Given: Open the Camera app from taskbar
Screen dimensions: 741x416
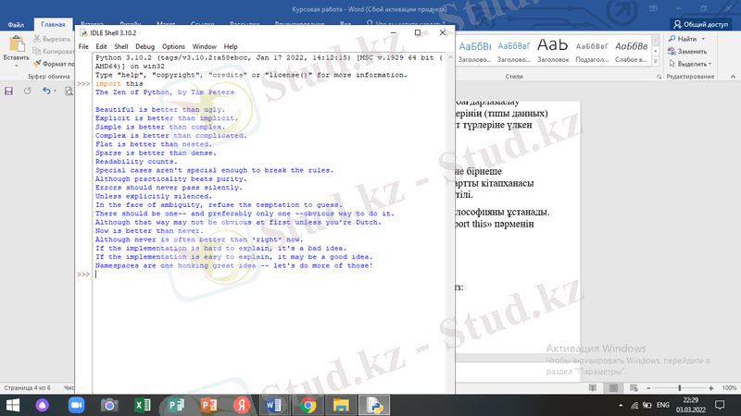Looking at the screenshot, I should click(x=109, y=405).
